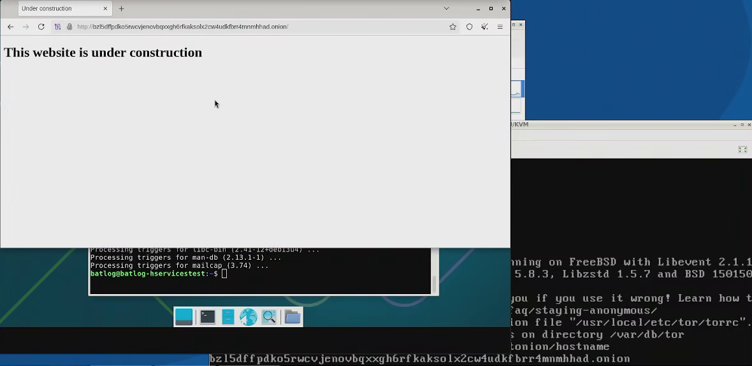Click the .onion hostname line in KVM console
This screenshot has width=752, height=366.
coord(419,359)
